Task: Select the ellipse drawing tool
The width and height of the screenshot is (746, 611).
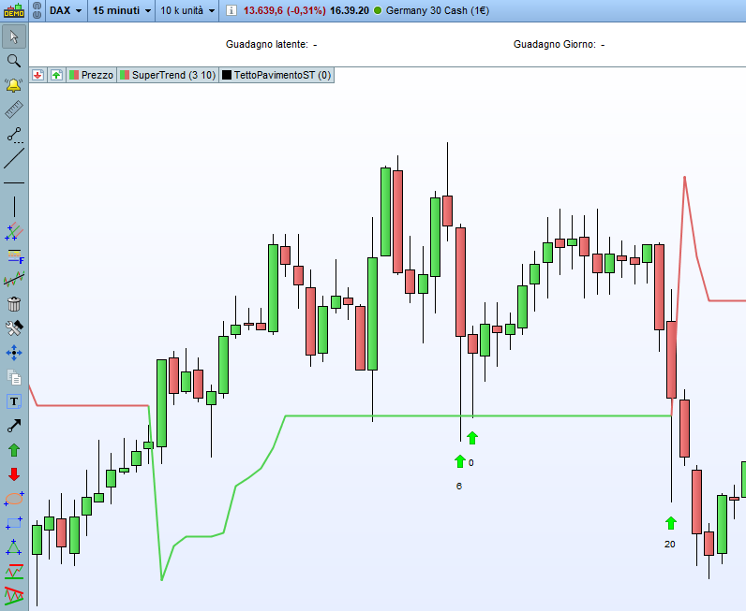Action: click(14, 499)
